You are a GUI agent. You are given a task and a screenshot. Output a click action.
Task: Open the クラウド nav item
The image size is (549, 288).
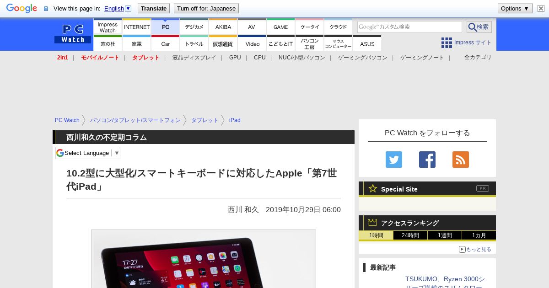[x=339, y=27]
